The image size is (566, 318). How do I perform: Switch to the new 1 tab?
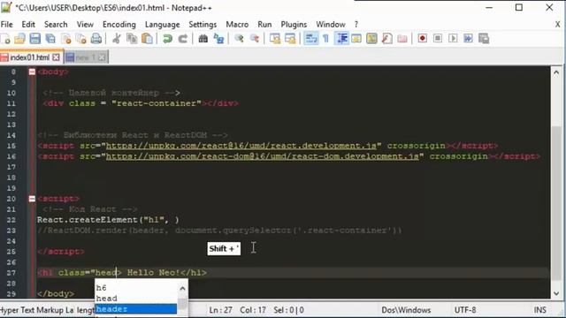[85, 57]
